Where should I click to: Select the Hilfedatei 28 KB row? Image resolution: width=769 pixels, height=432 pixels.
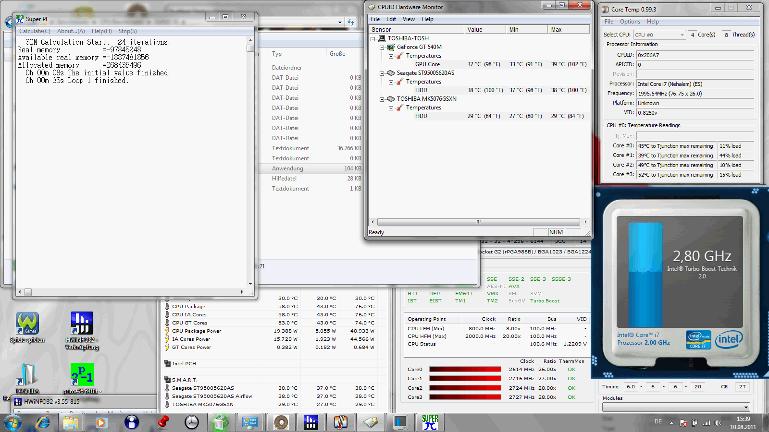point(311,179)
